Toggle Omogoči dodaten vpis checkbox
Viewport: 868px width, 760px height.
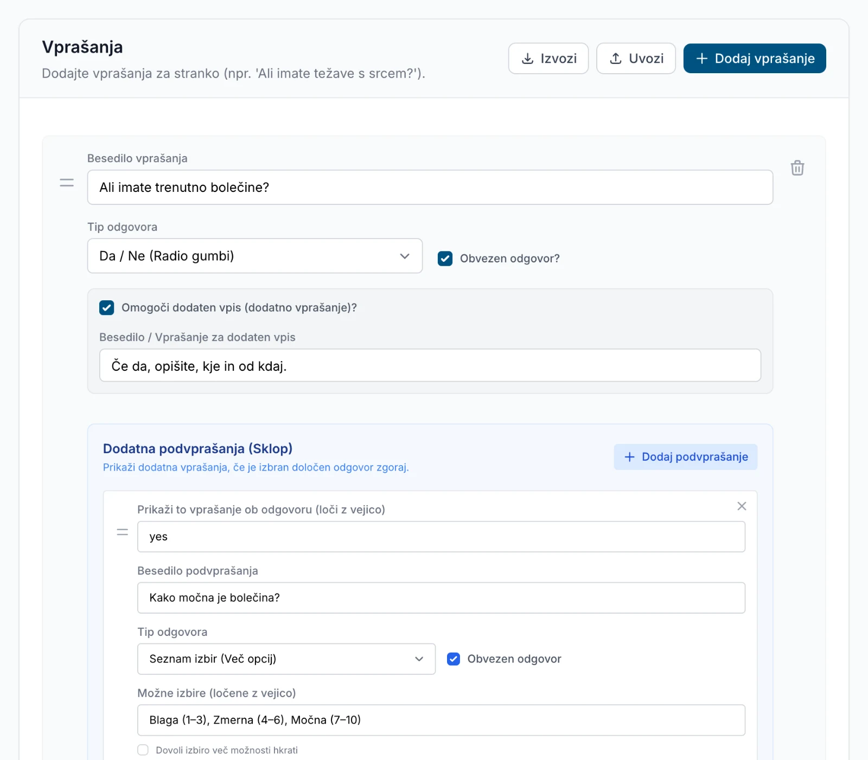tap(107, 308)
